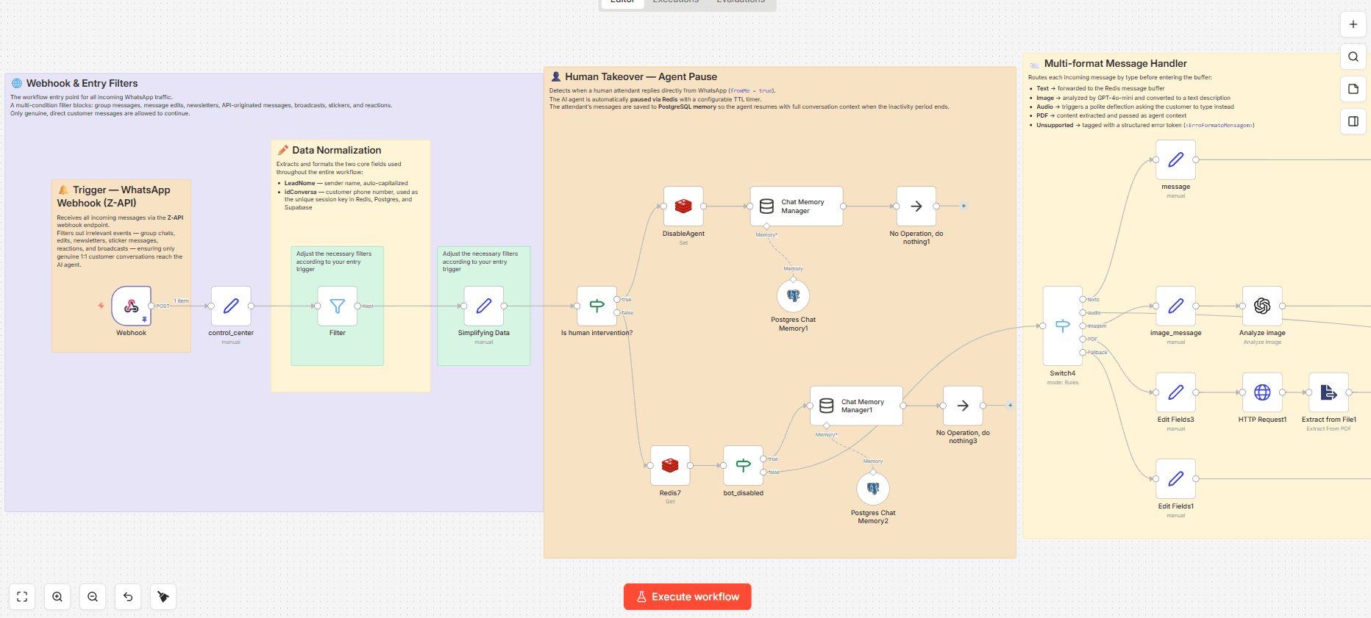Viewport: 1371px width, 618px height.
Task: Click the texto output of Switch4
Action: [1083, 299]
